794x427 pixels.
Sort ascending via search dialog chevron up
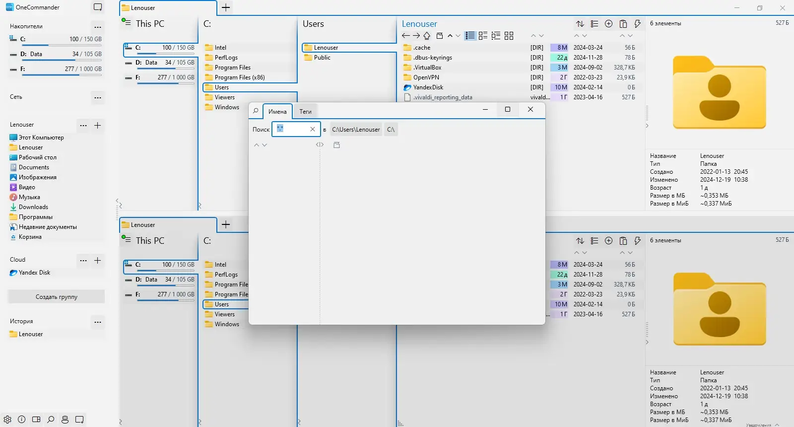pos(257,145)
